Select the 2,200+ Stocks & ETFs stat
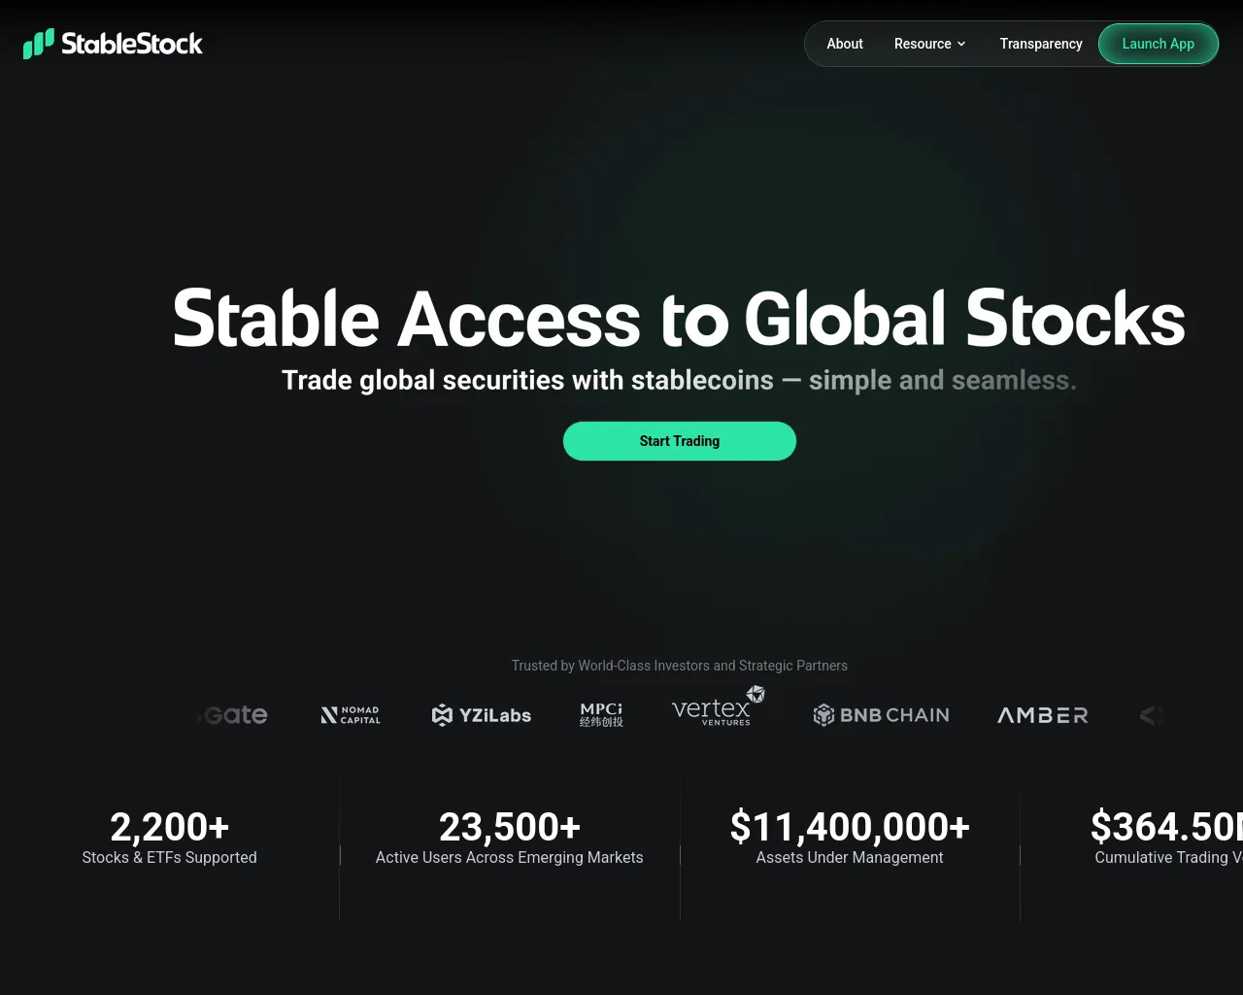The width and height of the screenshot is (1243, 995). (x=170, y=838)
